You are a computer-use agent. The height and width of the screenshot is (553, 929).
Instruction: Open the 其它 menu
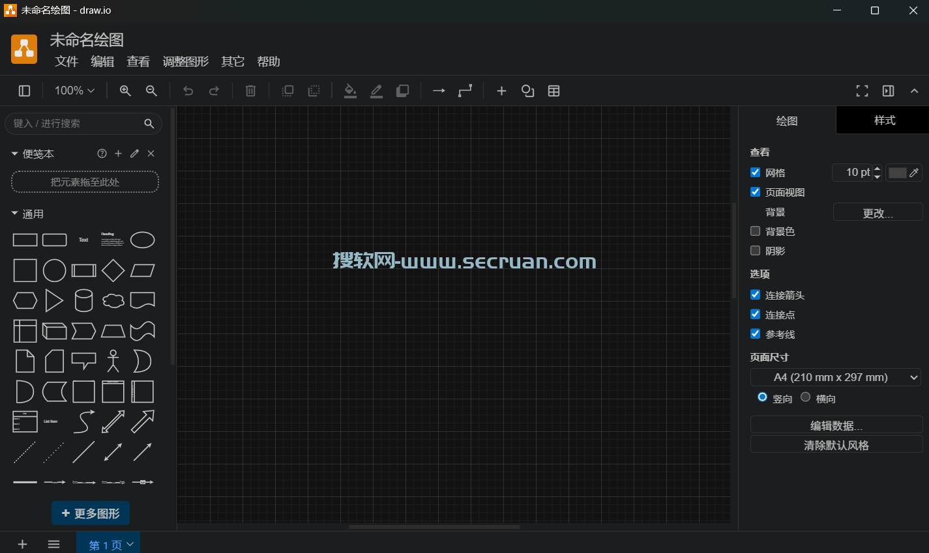coord(233,61)
